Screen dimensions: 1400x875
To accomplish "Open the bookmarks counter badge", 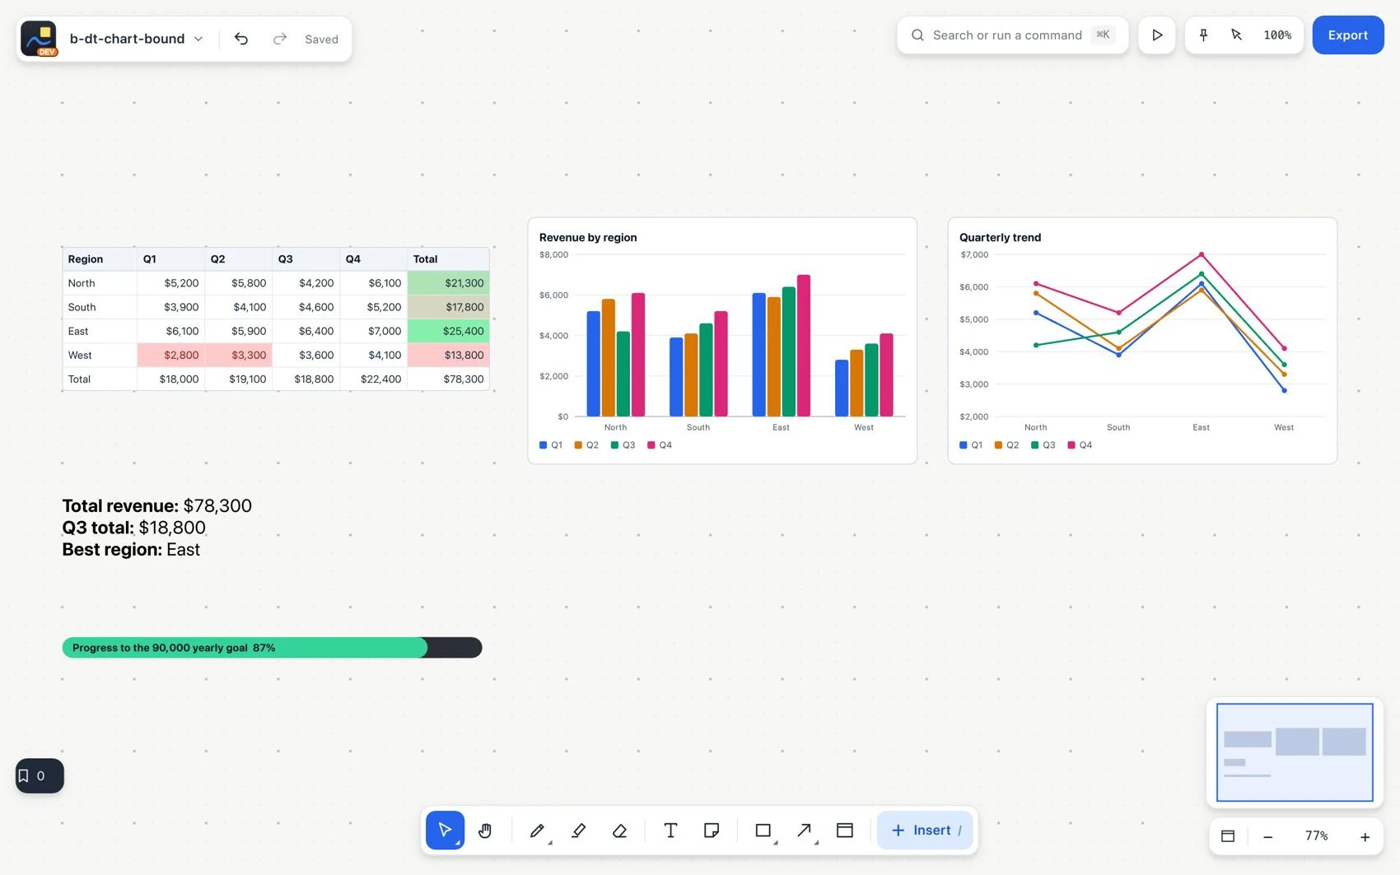I will click(40, 775).
